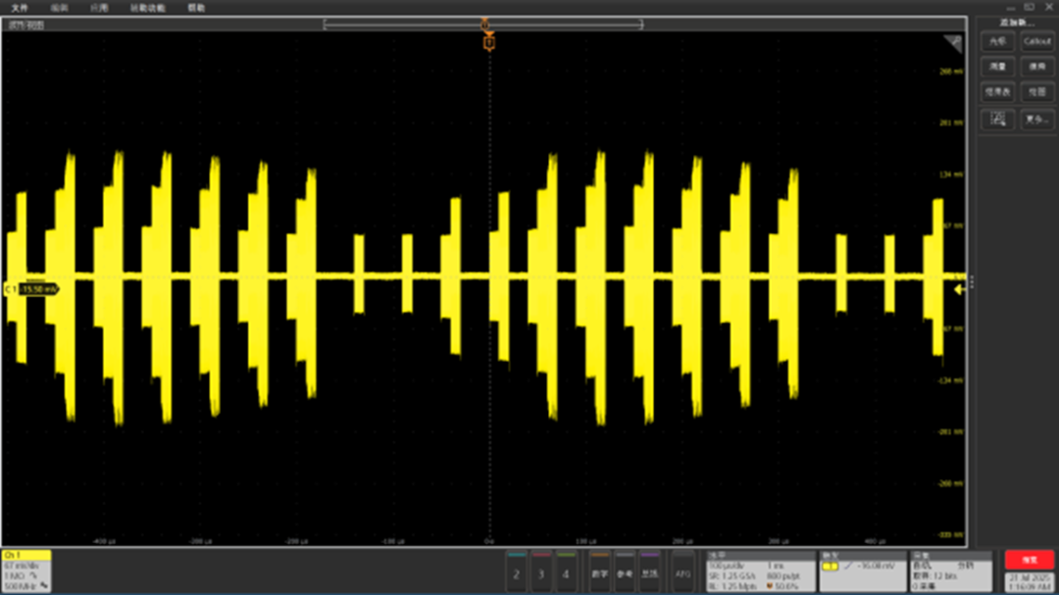Open the Horizontal settings badge (水平)
This screenshot has width=1059, height=595.
pyautogui.click(x=761, y=572)
